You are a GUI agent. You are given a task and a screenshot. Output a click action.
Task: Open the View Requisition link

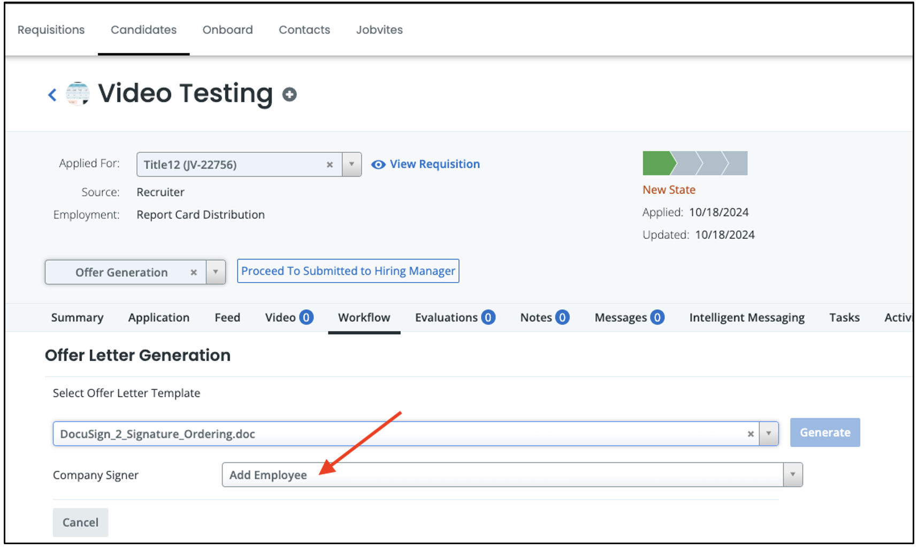point(434,164)
